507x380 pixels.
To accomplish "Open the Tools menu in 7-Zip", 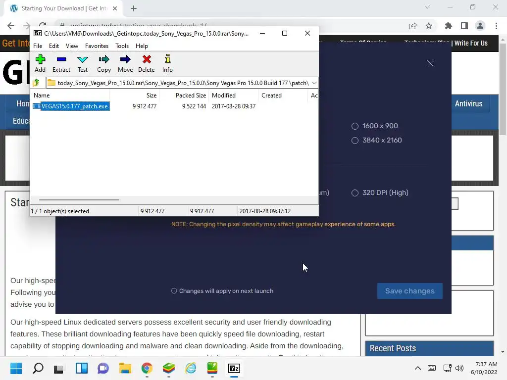I will [122, 46].
